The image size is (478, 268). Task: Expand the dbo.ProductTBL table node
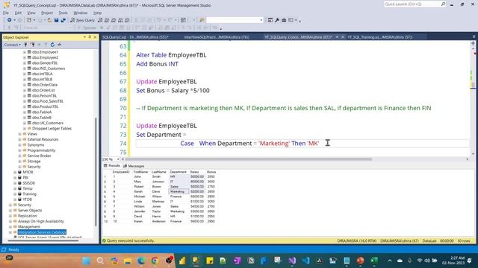25,106
